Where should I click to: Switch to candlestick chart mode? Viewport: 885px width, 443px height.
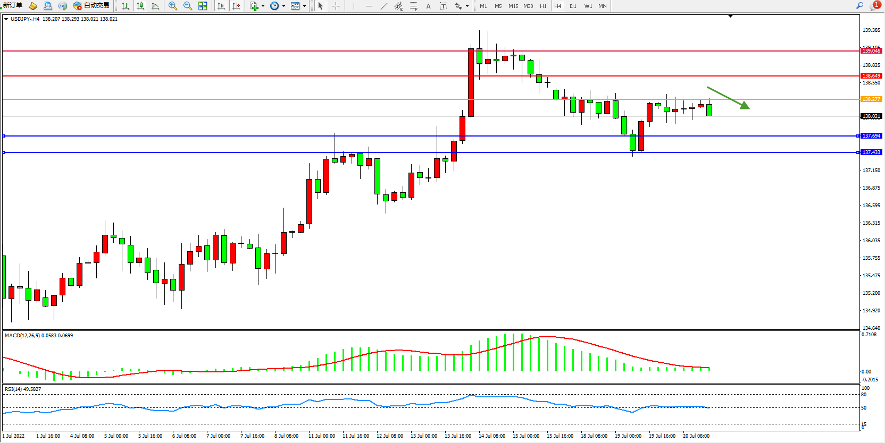[x=140, y=6]
